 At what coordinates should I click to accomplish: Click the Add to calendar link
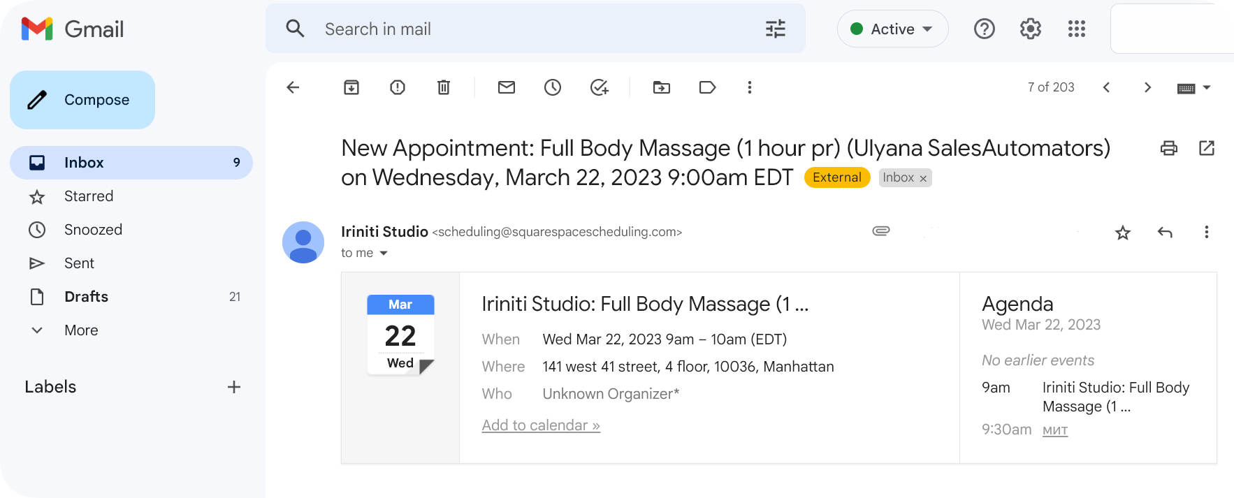point(541,425)
